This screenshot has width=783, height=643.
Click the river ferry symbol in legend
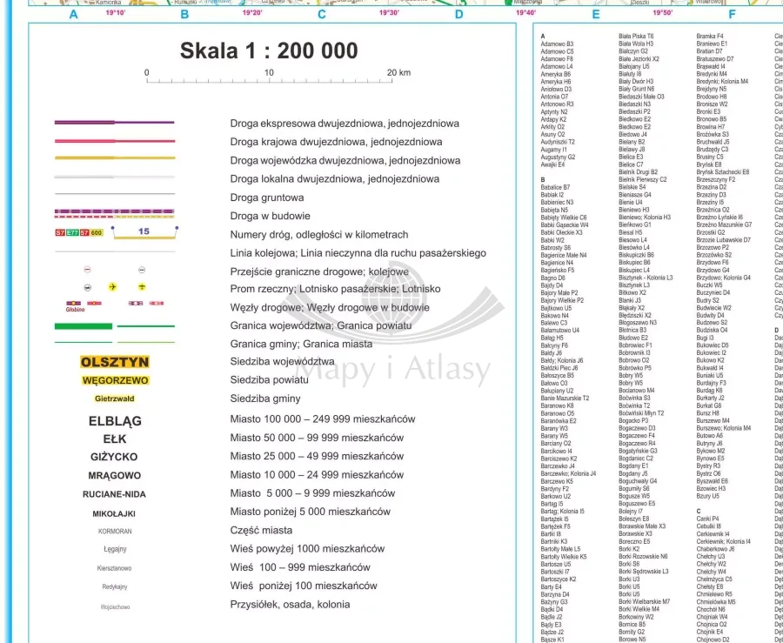pos(87,286)
